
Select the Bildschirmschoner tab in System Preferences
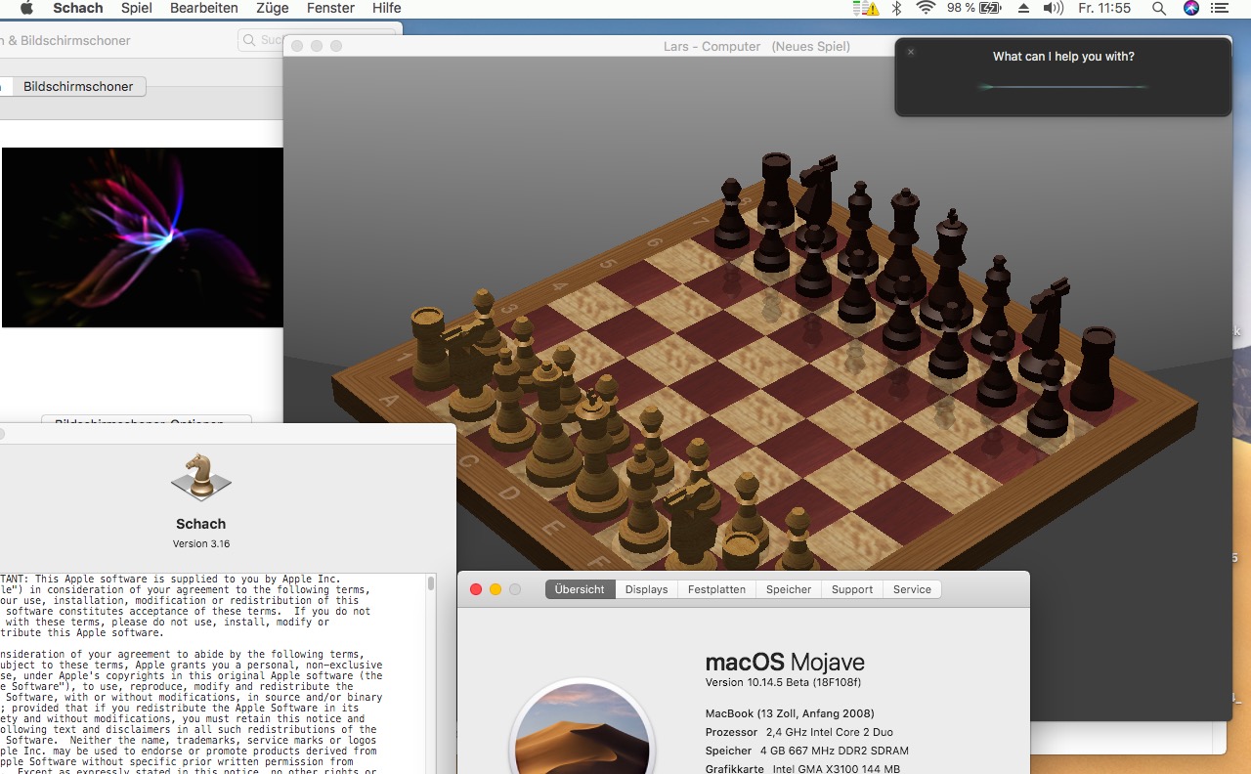tap(78, 86)
